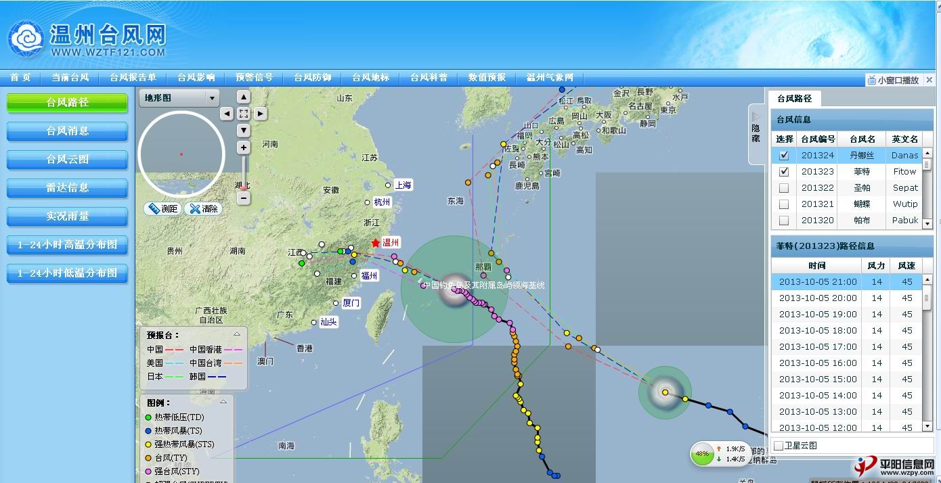This screenshot has height=483, width=941.
Task: Open 数值预报 in the navigation bar
Action: click(487, 78)
